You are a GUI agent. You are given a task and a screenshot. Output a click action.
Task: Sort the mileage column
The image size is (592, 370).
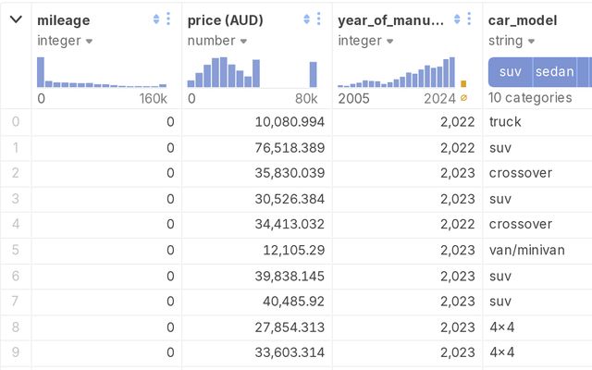[156, 19]
